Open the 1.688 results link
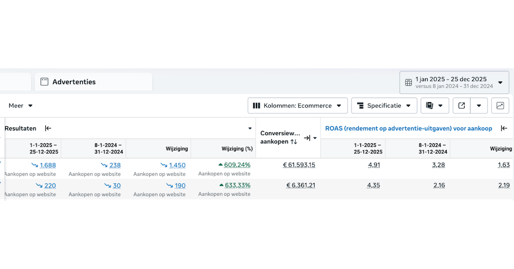 48,165
